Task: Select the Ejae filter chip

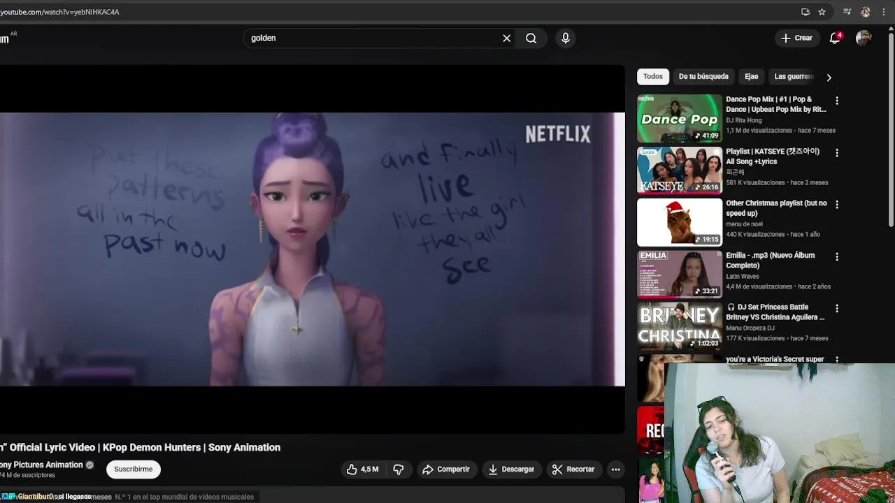Action: tap(752, 76)
